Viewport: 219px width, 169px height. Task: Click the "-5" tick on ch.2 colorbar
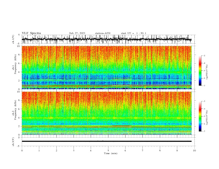[204, 116]
